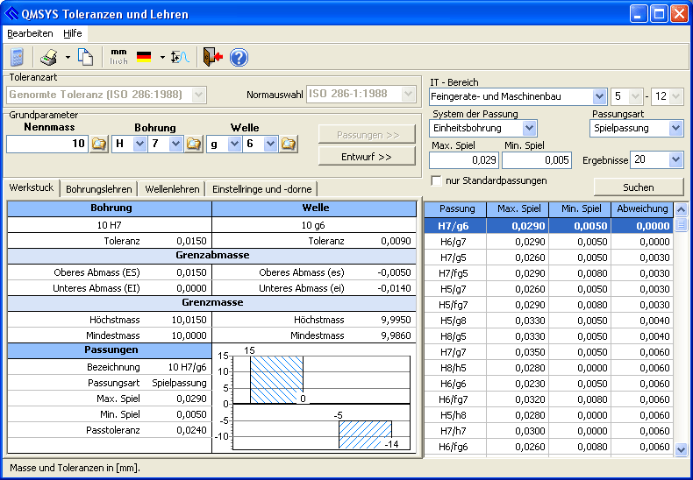Viewport: 693px width, 480px height.
Task: Click the blue hatched Bohrung tolerance bar
Action: [276, 380]
